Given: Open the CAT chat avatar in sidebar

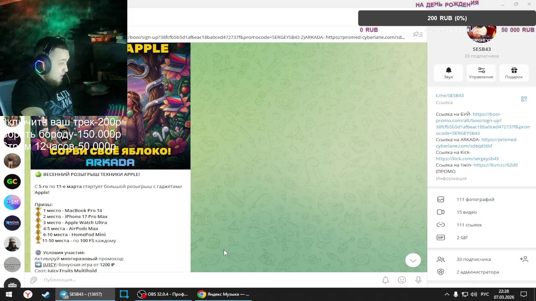Looking at the screenshot, I should (x=12, y=202).
